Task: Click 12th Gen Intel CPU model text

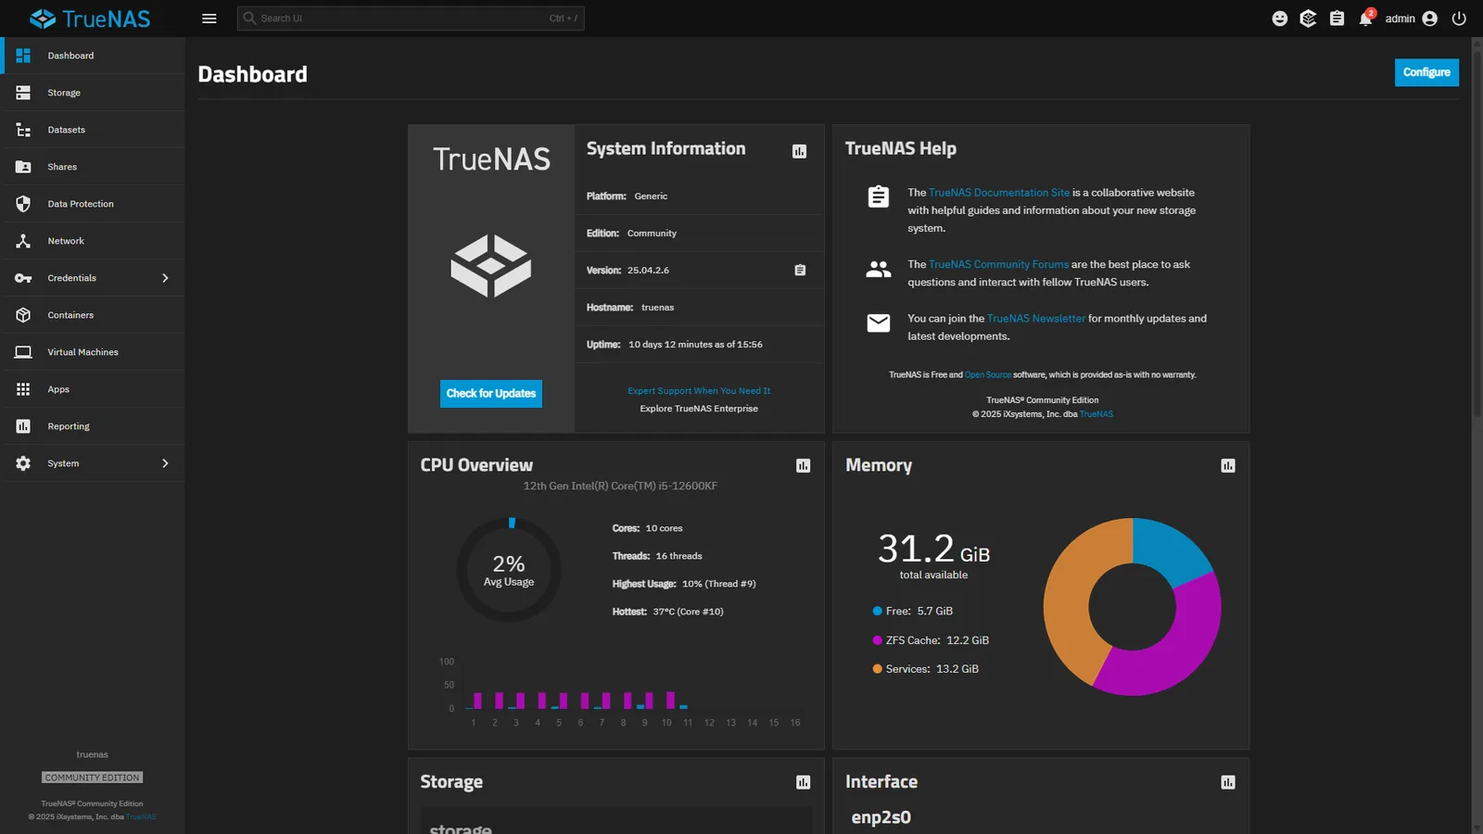Action: click(620, 486)
